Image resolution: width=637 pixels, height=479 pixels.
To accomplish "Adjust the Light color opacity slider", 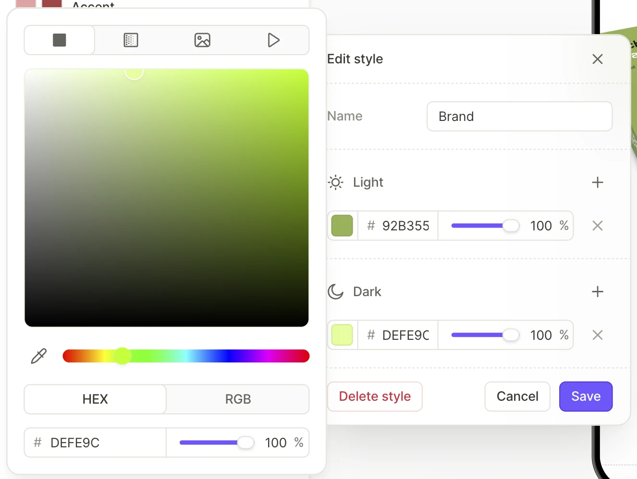I will point(485,226).
